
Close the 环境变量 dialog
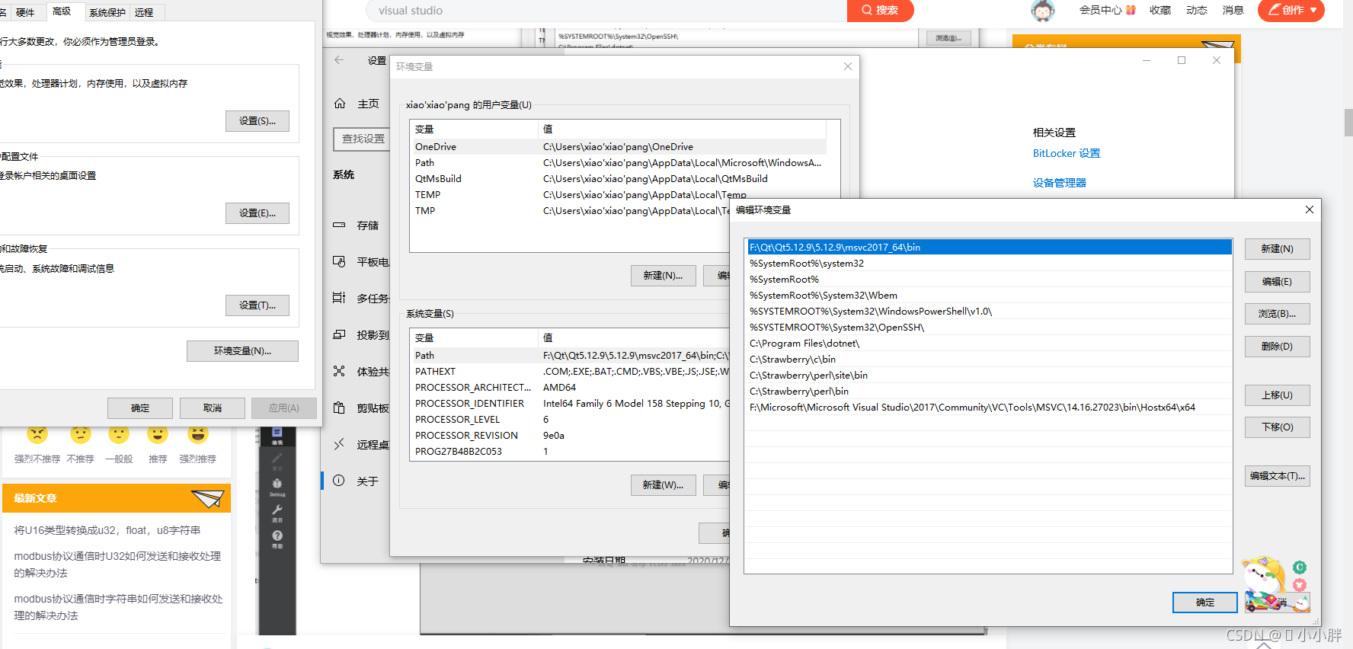[x=848, y=66]
